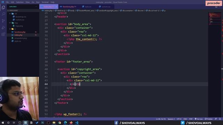Click the code minimap preview
The image size is (223, 125).
tap(215, 18)
